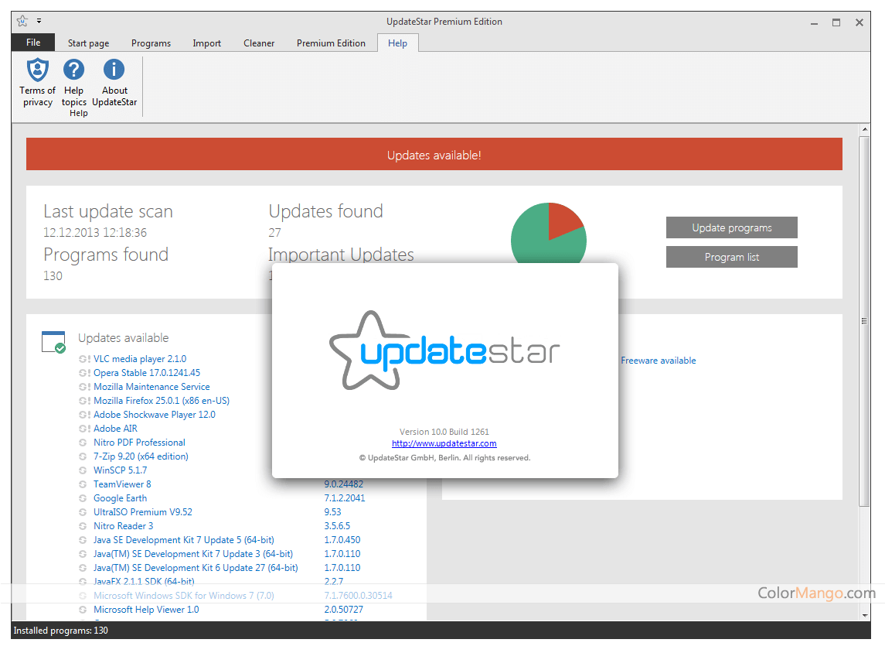Image resolution: width=885 pixels, height=653 pixels.
Task: Click the update icon beside VLC media player
Action: [x=84, y=359]
